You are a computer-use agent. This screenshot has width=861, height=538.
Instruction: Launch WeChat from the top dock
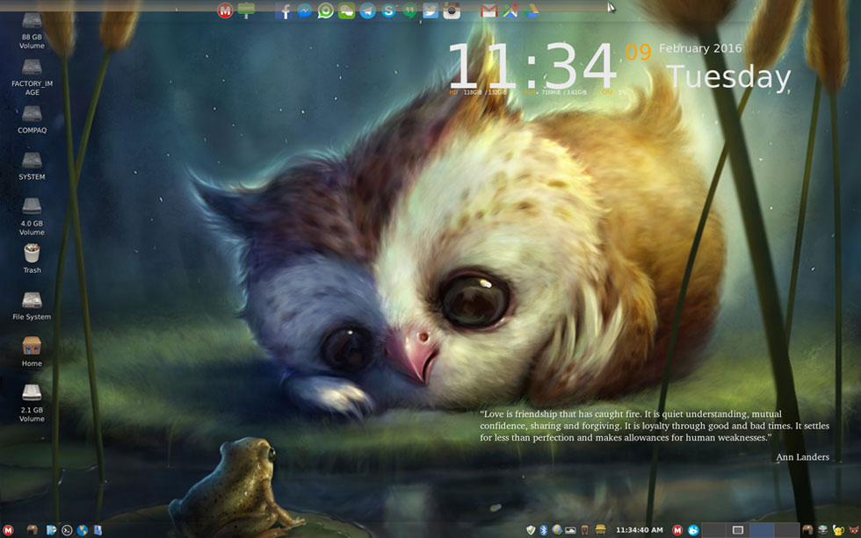tap(346, 11)
